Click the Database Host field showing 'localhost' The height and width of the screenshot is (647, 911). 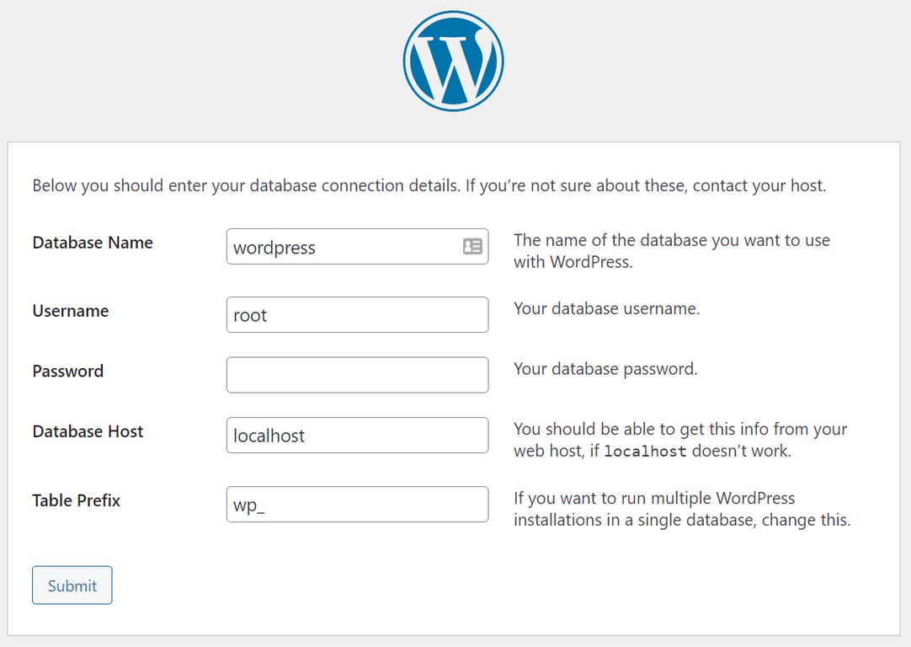357,436
